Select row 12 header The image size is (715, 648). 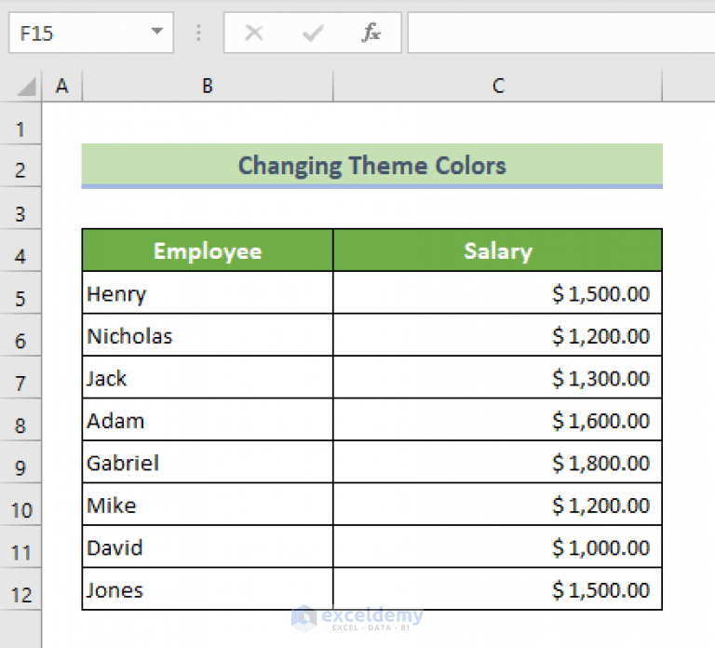[x=20, y=589]
